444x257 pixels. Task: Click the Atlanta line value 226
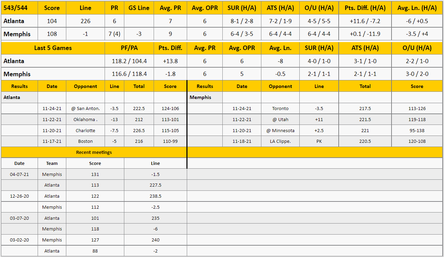tap(85, 21)
